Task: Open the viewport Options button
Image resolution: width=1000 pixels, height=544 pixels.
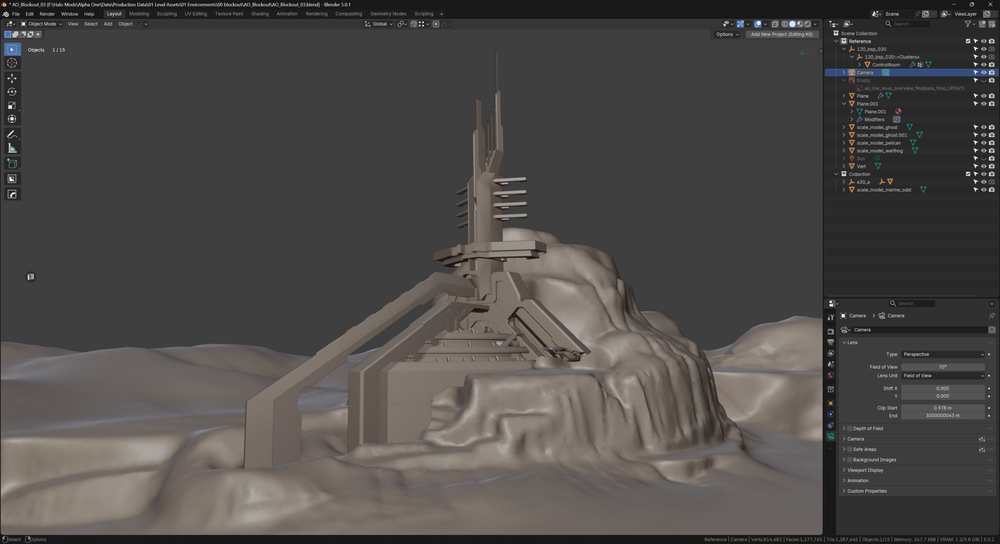Action: point(727,34)
